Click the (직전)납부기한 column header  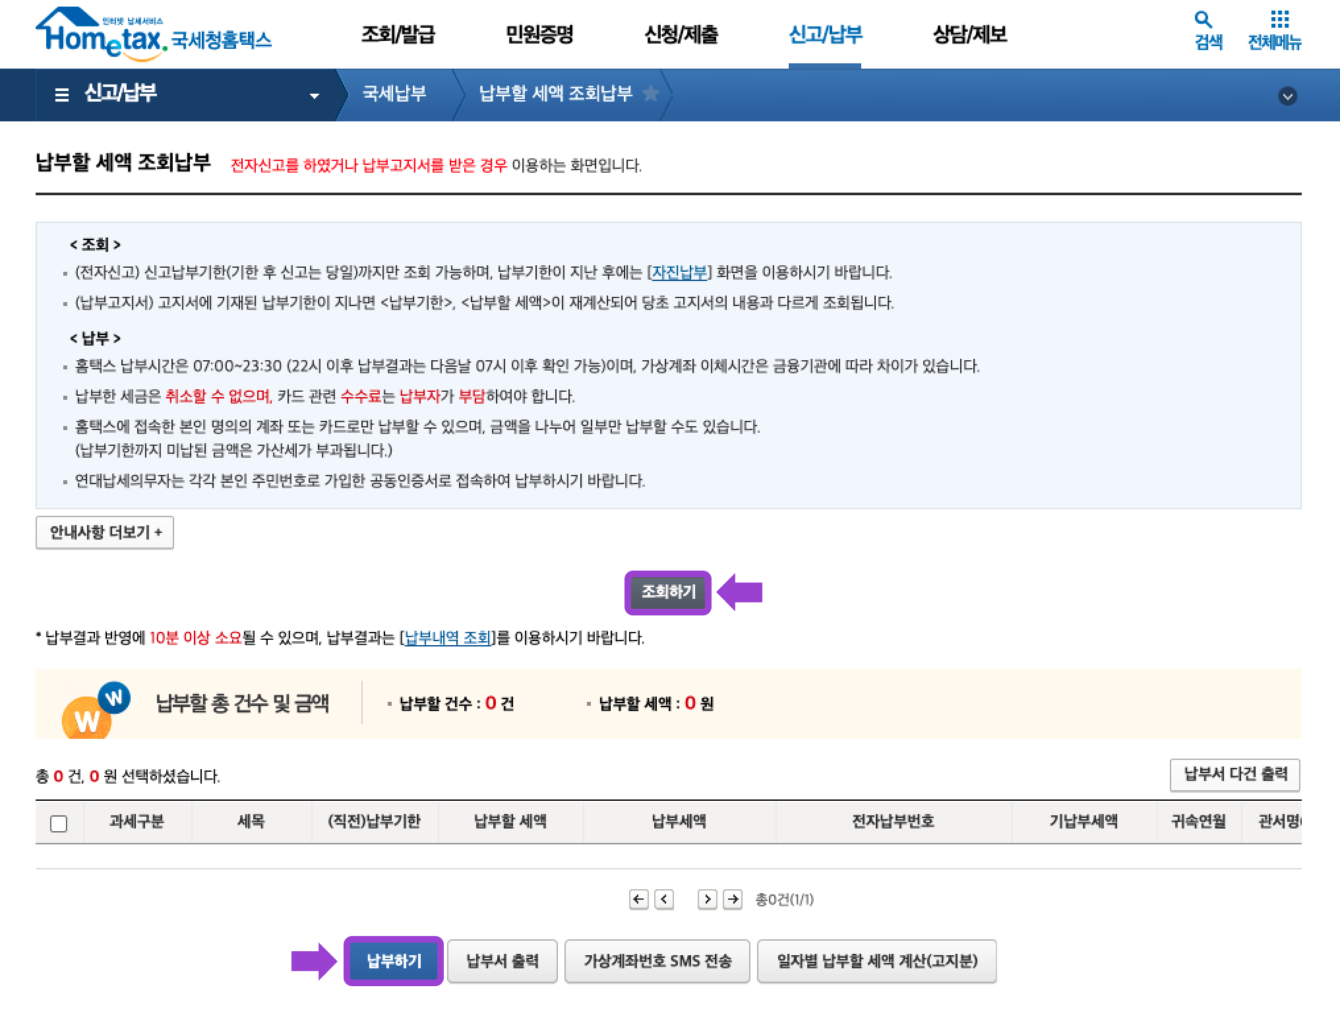click(x=374, y=821)
